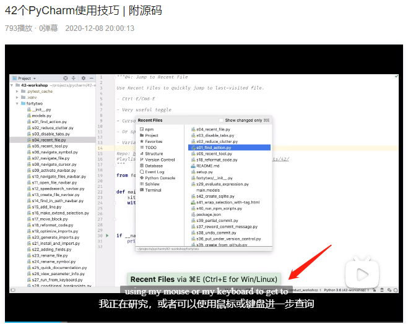Viewport: 408px width, 324px height.
Task: Click the Collapse All icon in Project panel
Action: tap(74, 78)
